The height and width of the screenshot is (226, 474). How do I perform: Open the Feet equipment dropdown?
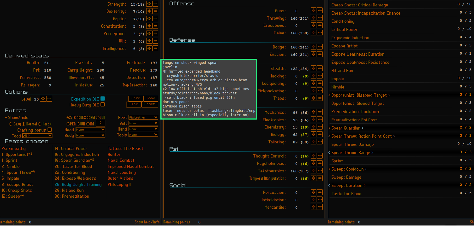tap(143, 117)
